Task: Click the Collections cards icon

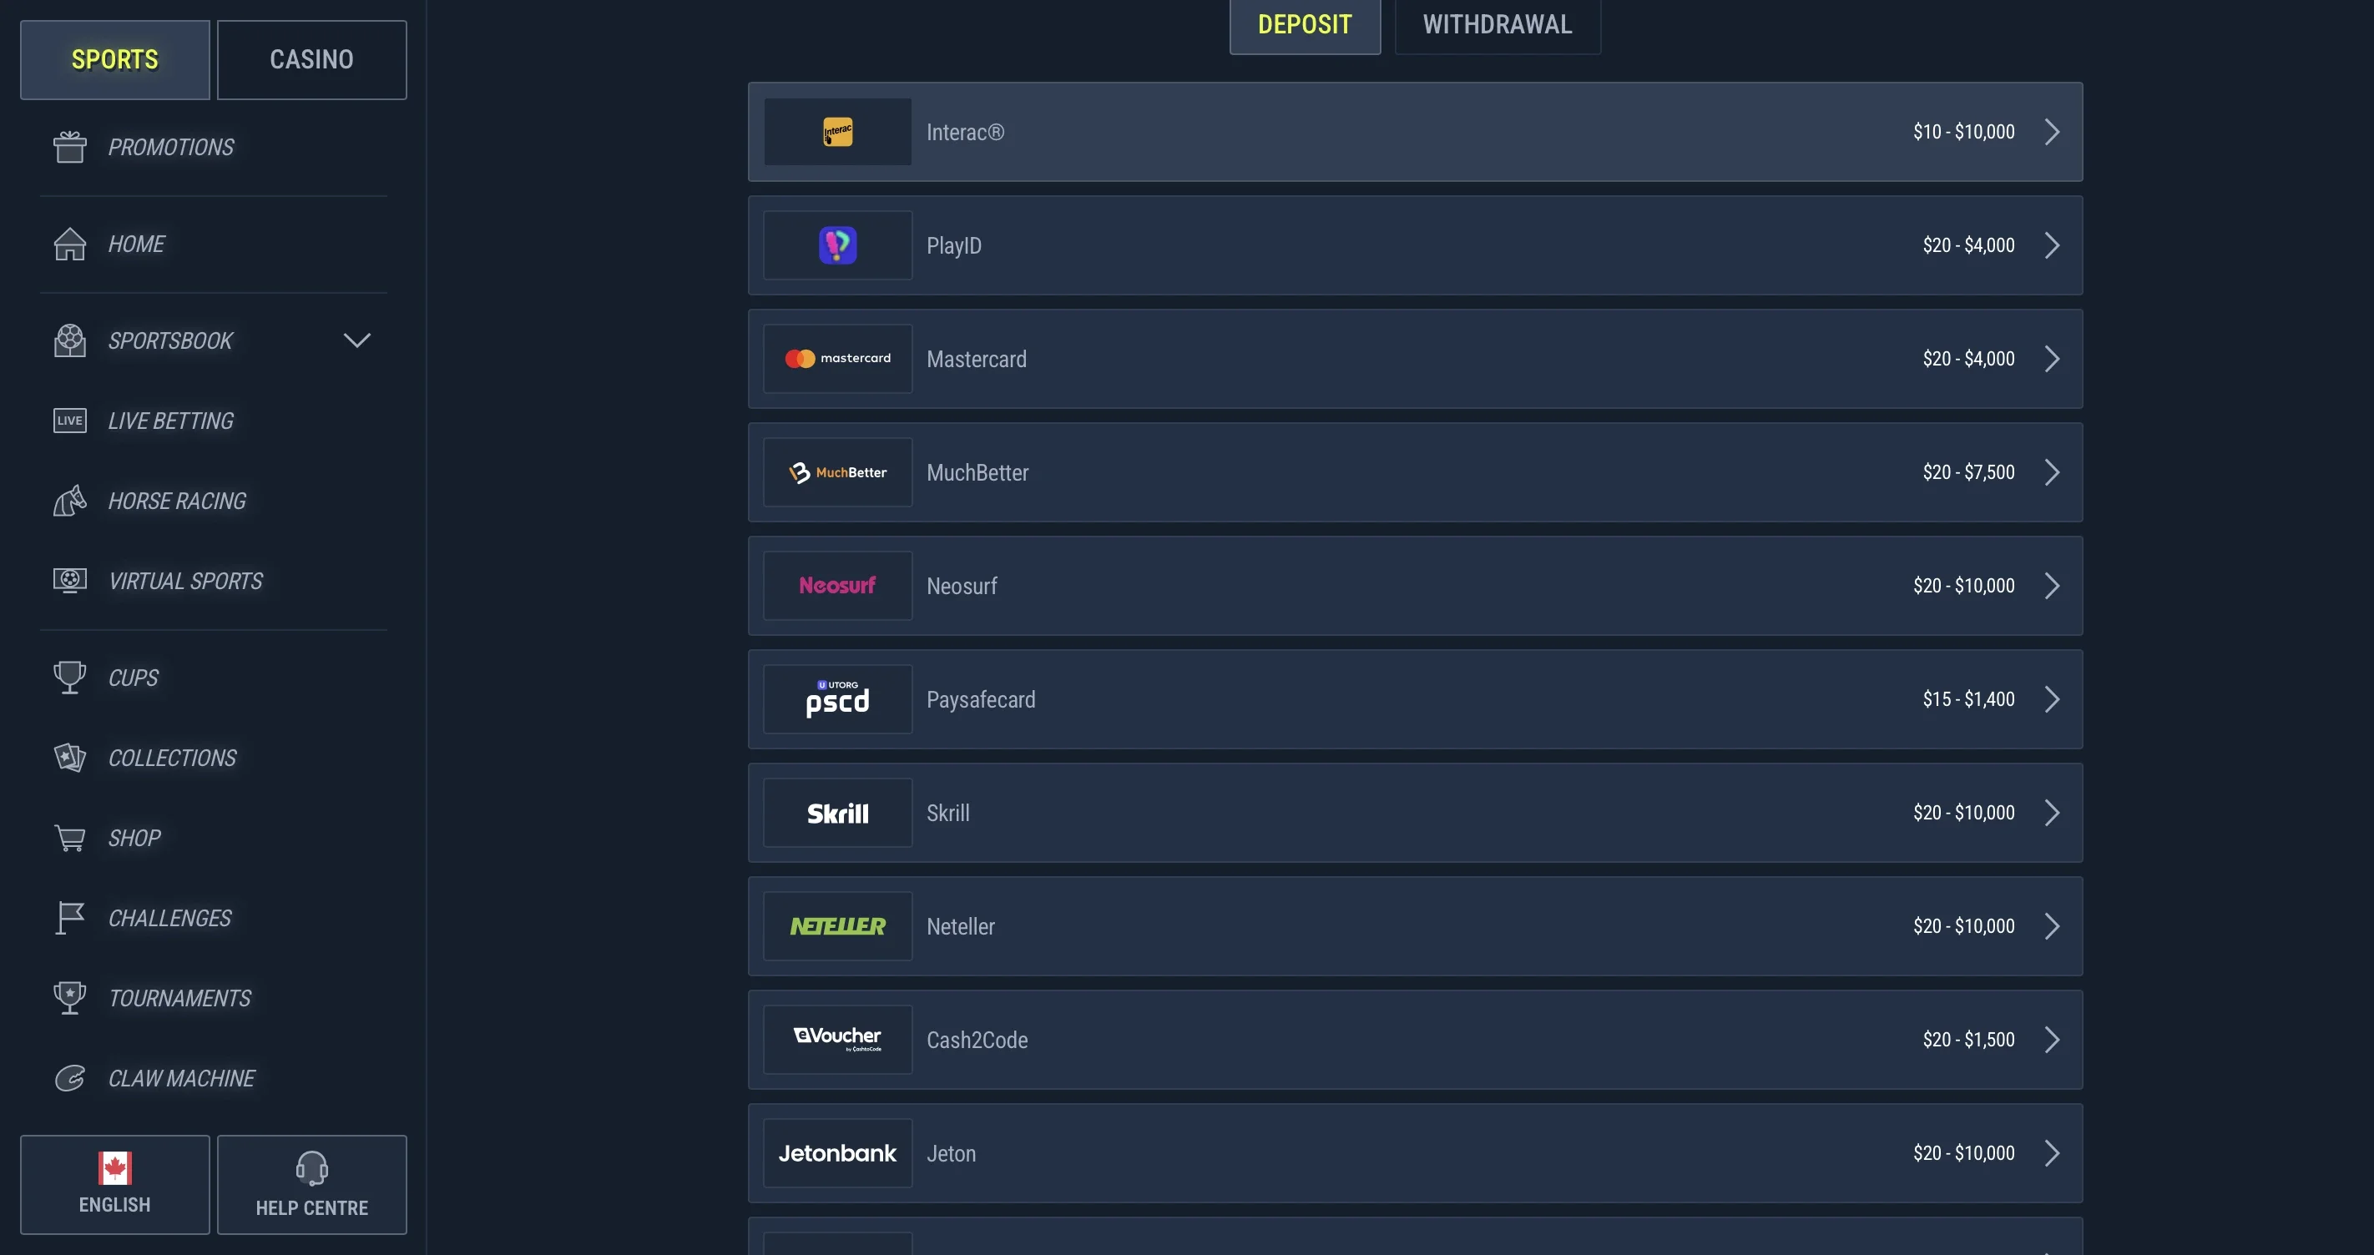Action: coord(70,759)
